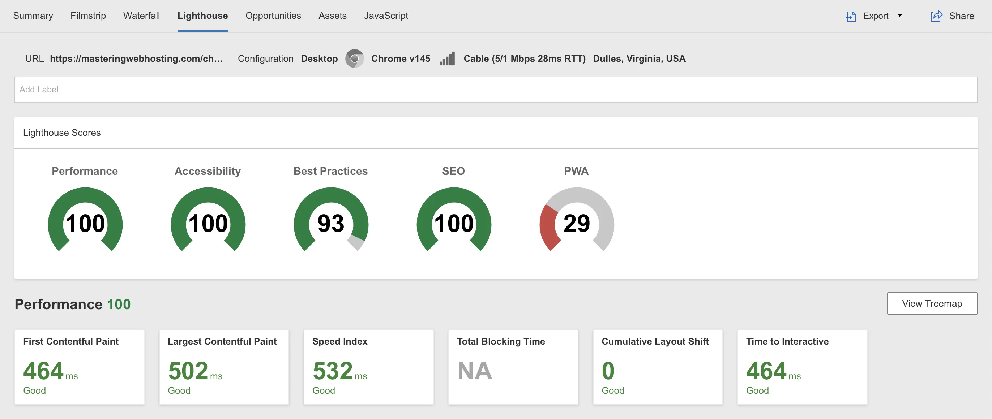Click the Performance score gauge

point(85,220)
